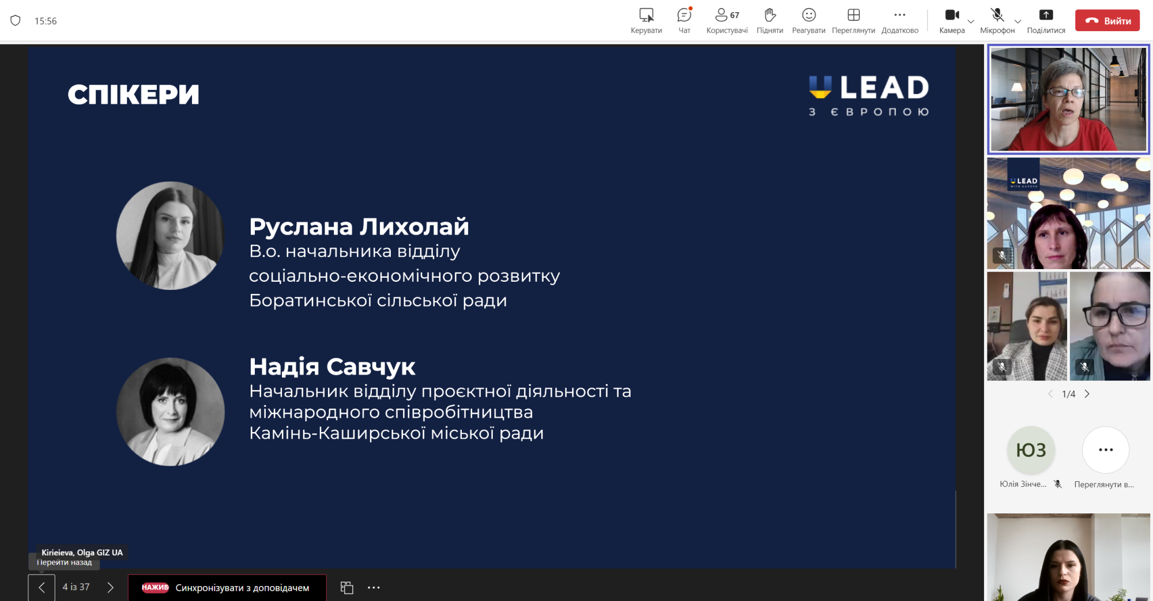Leave meeting with Вийти button
The image size is (1153, 601).
point(1107,21)
